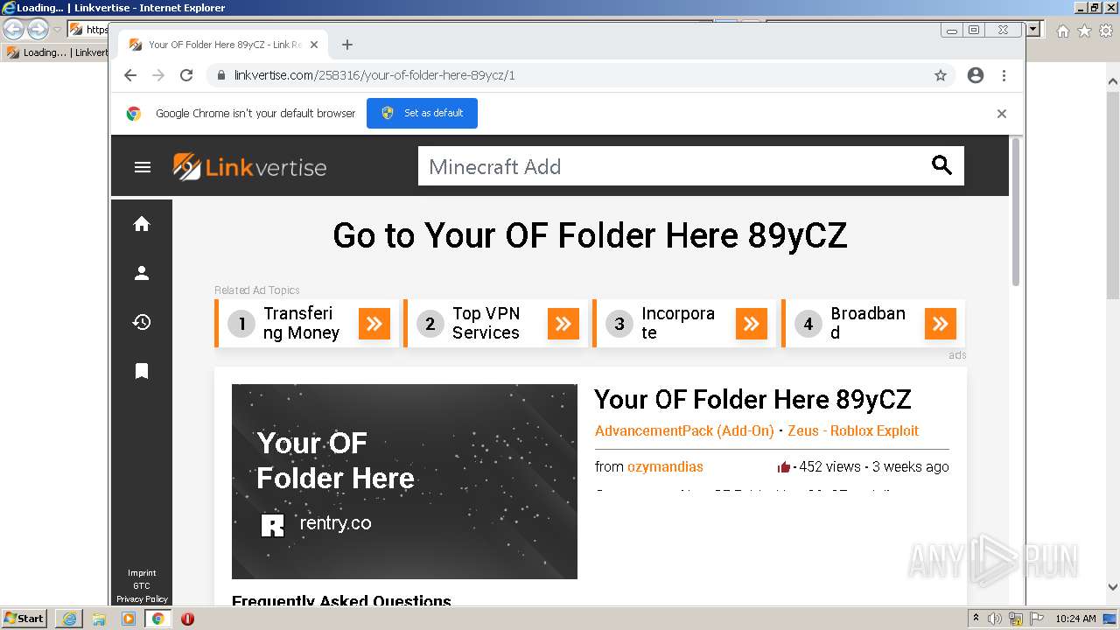Click the Chrome address bar URL
This screenshot has width=1120, height=630.
click(374, 75)
